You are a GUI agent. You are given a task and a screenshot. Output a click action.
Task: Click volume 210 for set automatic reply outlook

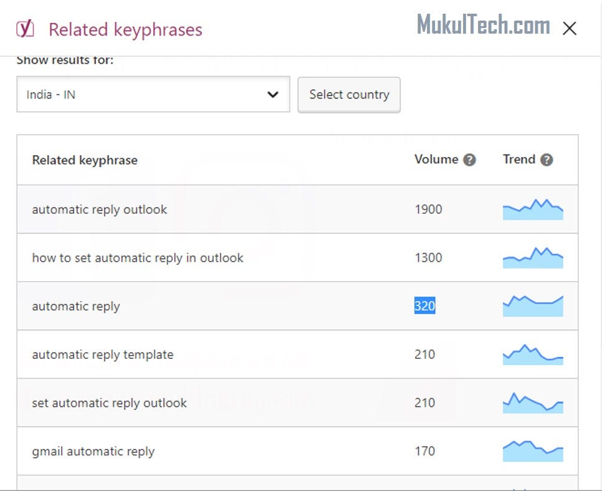pos(424,403)
